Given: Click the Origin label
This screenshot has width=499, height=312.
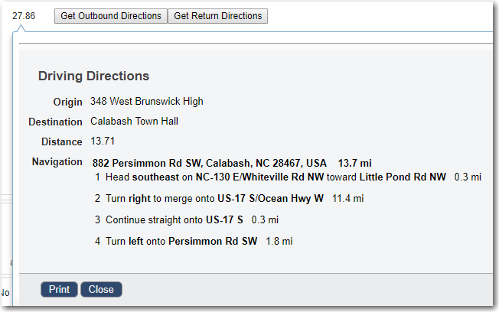Looking at the screenshot, I should [67, 102].
